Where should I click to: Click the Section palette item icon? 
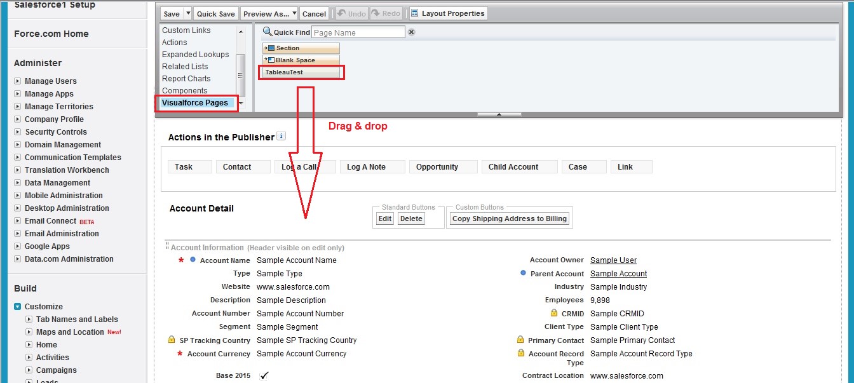(269, 48)
